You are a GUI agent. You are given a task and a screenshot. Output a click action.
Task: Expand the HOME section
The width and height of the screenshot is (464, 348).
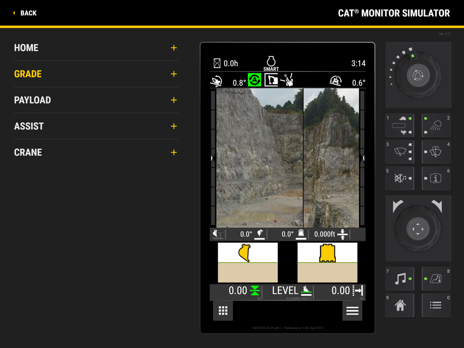click(174, 48)
